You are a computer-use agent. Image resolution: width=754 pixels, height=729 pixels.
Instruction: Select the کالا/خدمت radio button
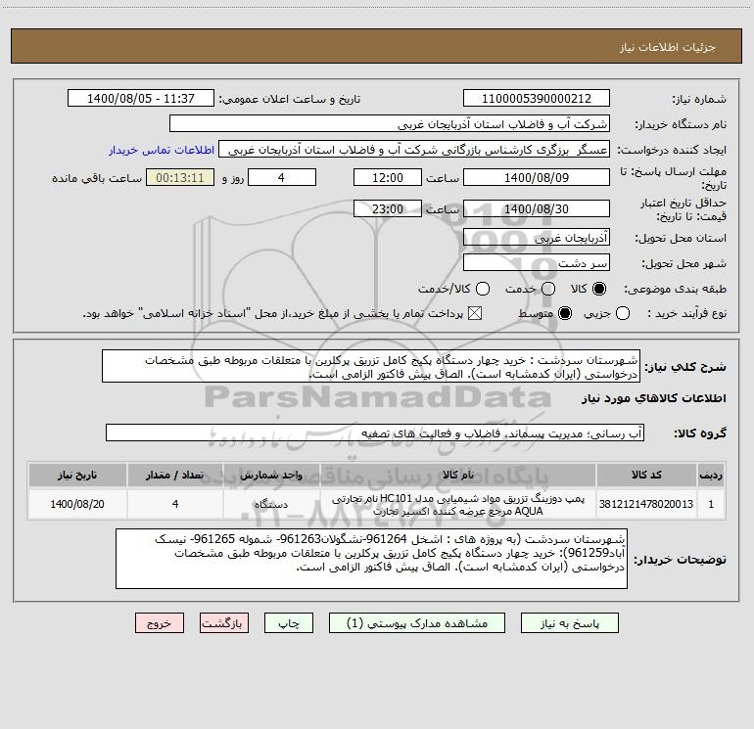pos(483,289)
